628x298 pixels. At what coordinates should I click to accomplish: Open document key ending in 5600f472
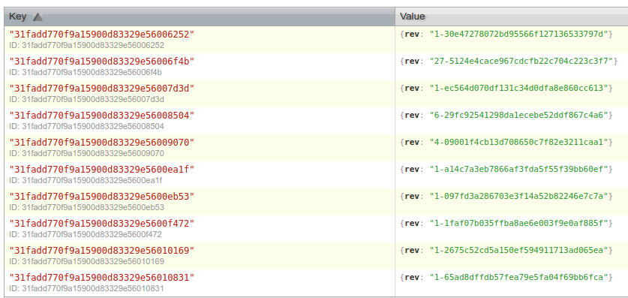pyautogui.click(x=102, y=224)
